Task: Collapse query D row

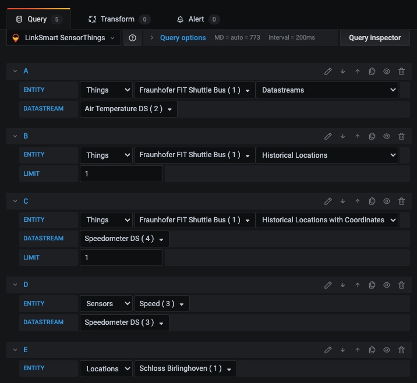Action: click(x=15, y=285)
